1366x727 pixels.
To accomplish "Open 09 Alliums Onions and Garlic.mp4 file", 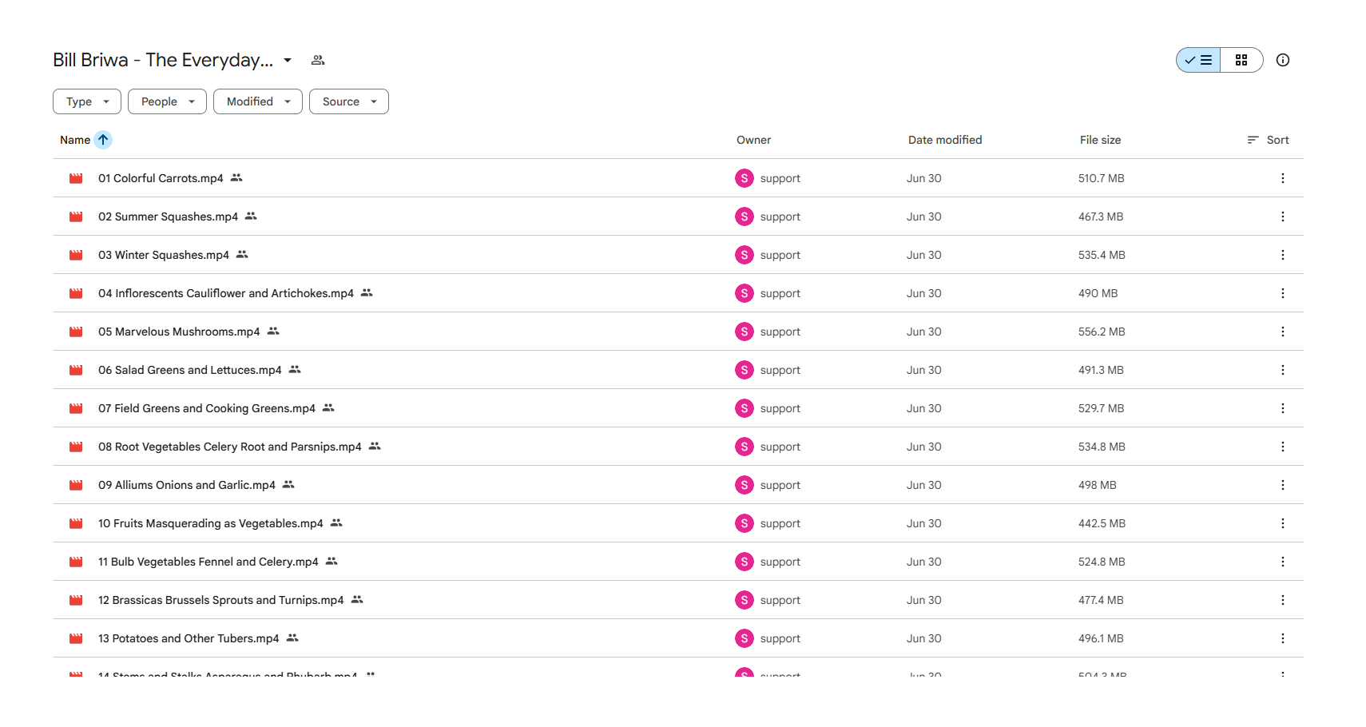I will pos(187,485).
